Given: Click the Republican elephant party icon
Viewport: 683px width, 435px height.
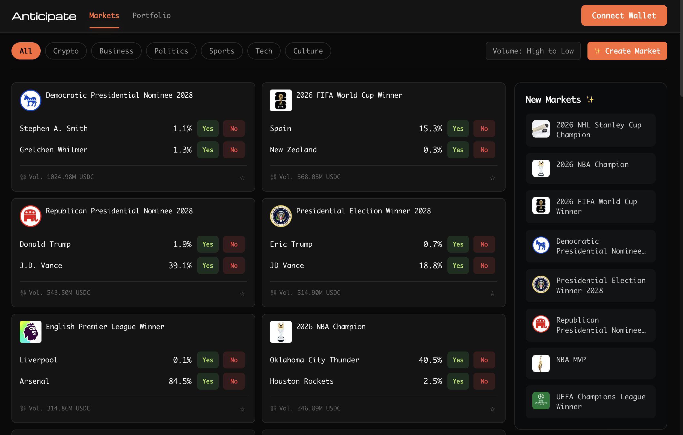Looking at the screenshot, I should (30, 216).
